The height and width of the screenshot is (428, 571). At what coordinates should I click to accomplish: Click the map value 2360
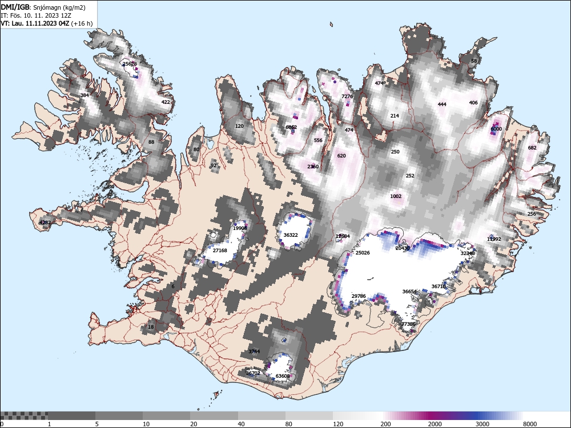point(313,166)
